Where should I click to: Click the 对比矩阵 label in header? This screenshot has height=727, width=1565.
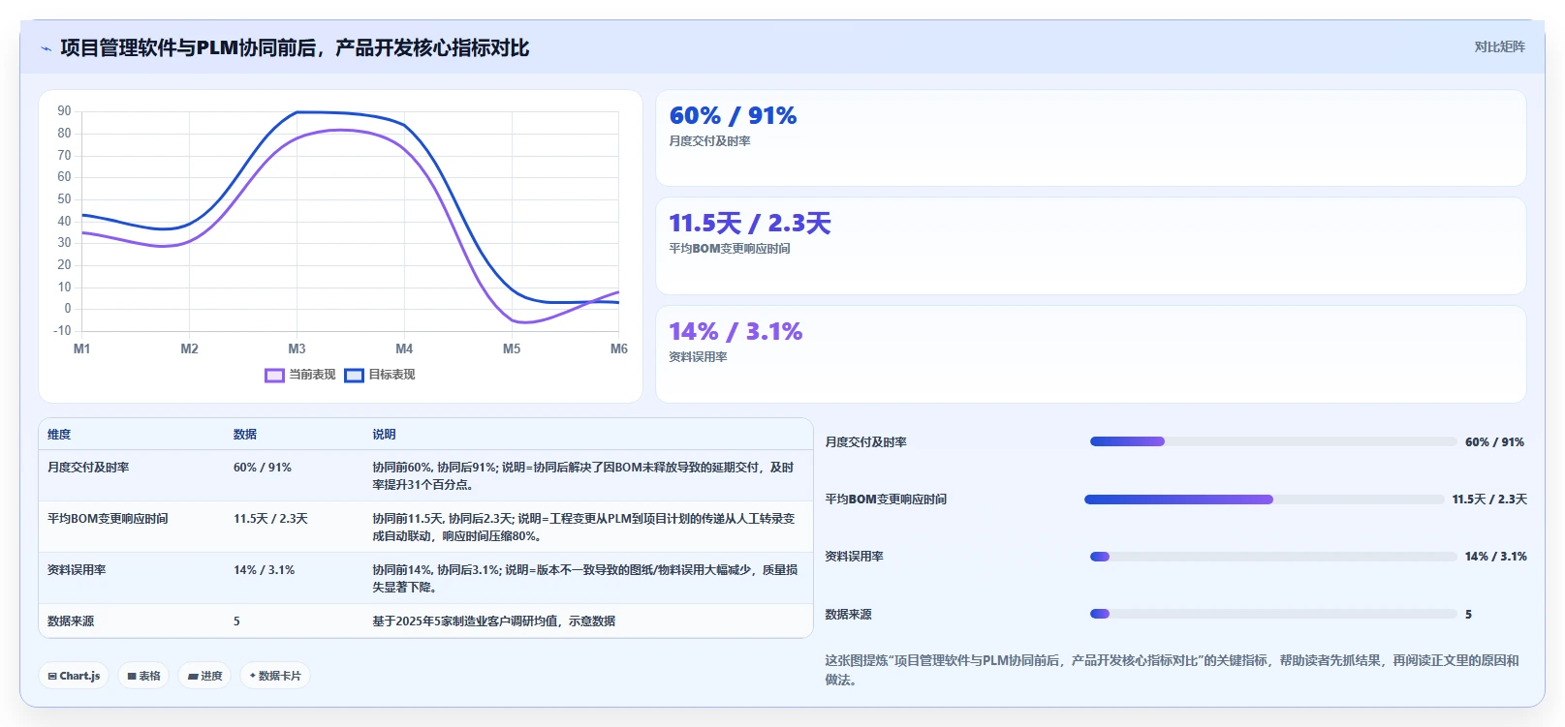tap(1499, 46)
